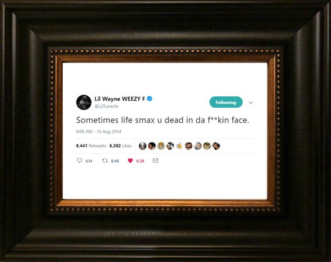Open the Lil Wayne WEEZY F name link
Image resolution: width=331 pixels, height=262 pixels.
pyautogui.click(x=120, y=99)
